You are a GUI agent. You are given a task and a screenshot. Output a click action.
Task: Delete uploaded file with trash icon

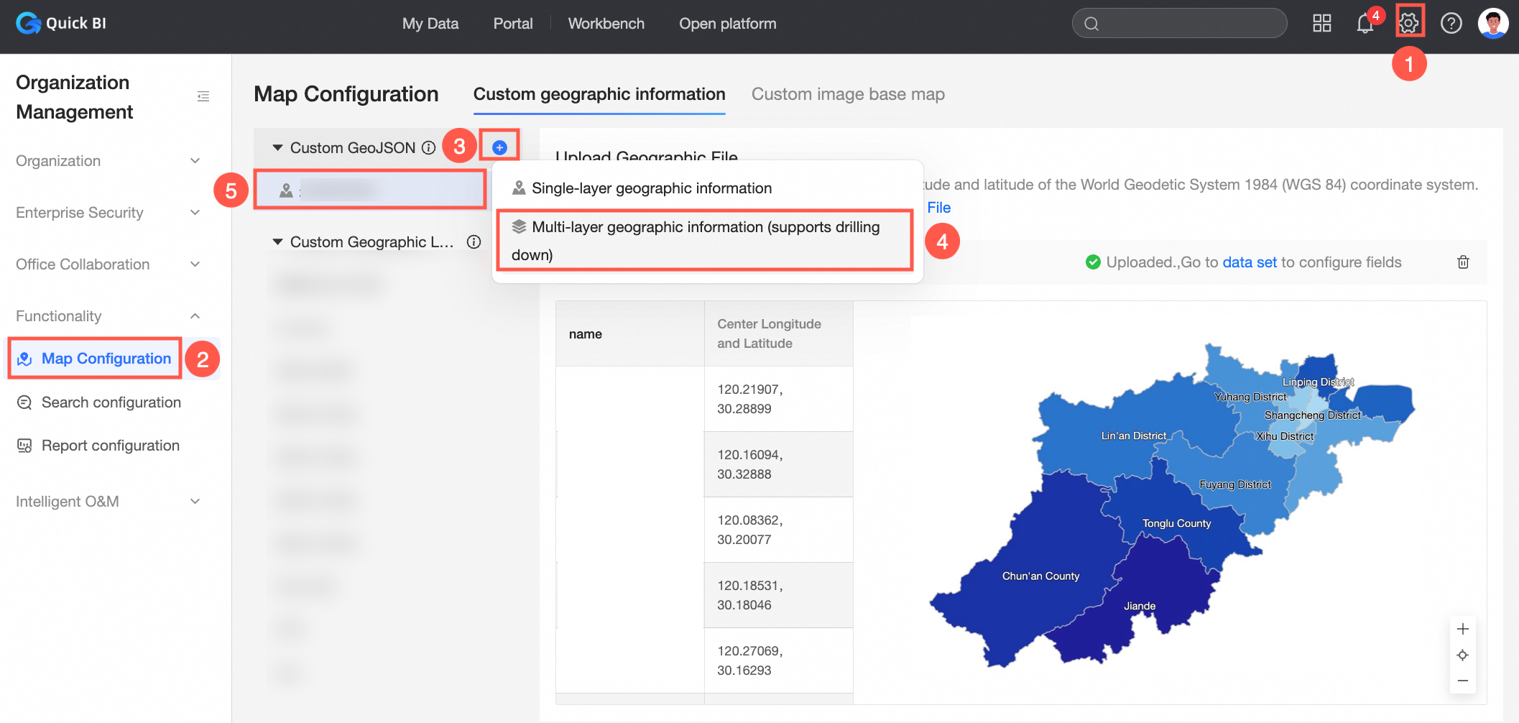[1463, 262]
